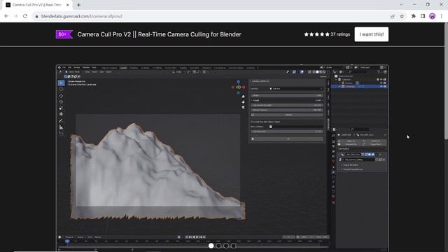Click the "I want this!" button
Viewport: 448px width, 252px height.
coord(372,34)
